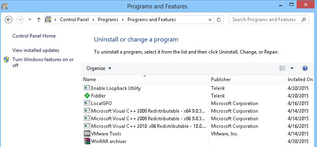Screen dimensions: 317x147
Task: Click the blue Help icon
Action: (x=305, y=68)
